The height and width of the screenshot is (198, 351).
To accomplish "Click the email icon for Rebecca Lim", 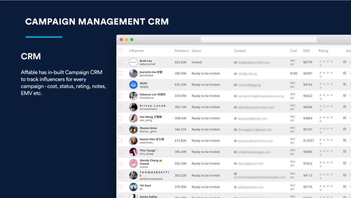I will click(235, 96).
